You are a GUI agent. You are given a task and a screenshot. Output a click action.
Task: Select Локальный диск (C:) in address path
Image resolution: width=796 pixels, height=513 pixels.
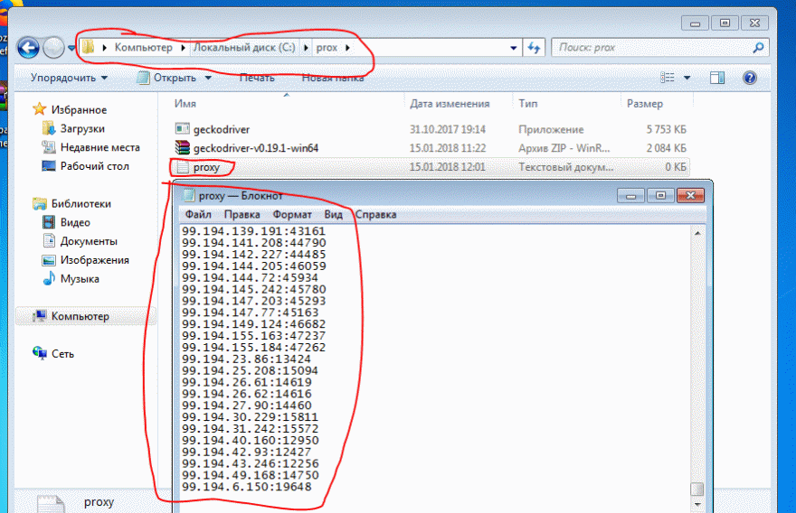[243, 47]
